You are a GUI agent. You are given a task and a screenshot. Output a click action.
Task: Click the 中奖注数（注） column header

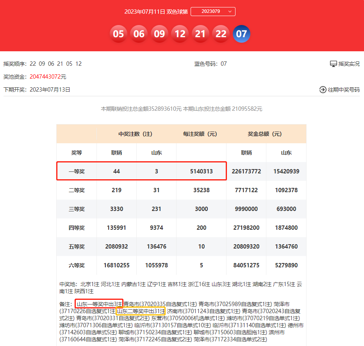[136, 134]
